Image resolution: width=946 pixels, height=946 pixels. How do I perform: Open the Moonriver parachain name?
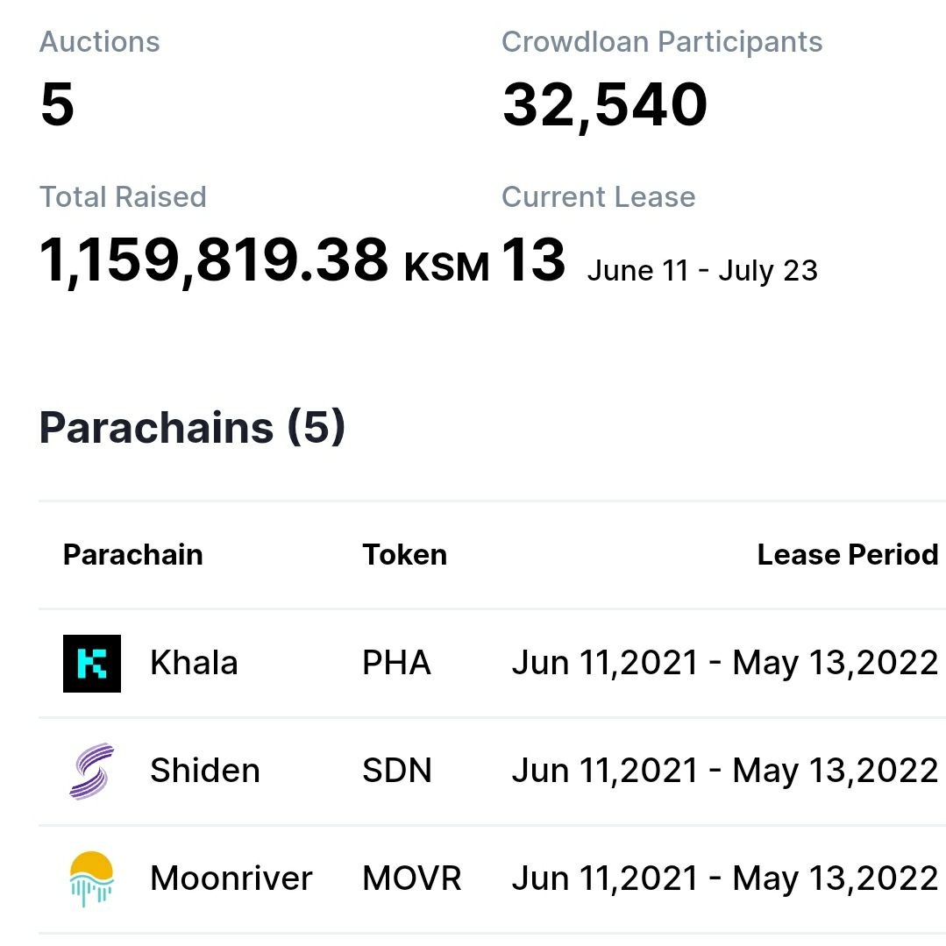pyautogui.click(x=231, y=878)
